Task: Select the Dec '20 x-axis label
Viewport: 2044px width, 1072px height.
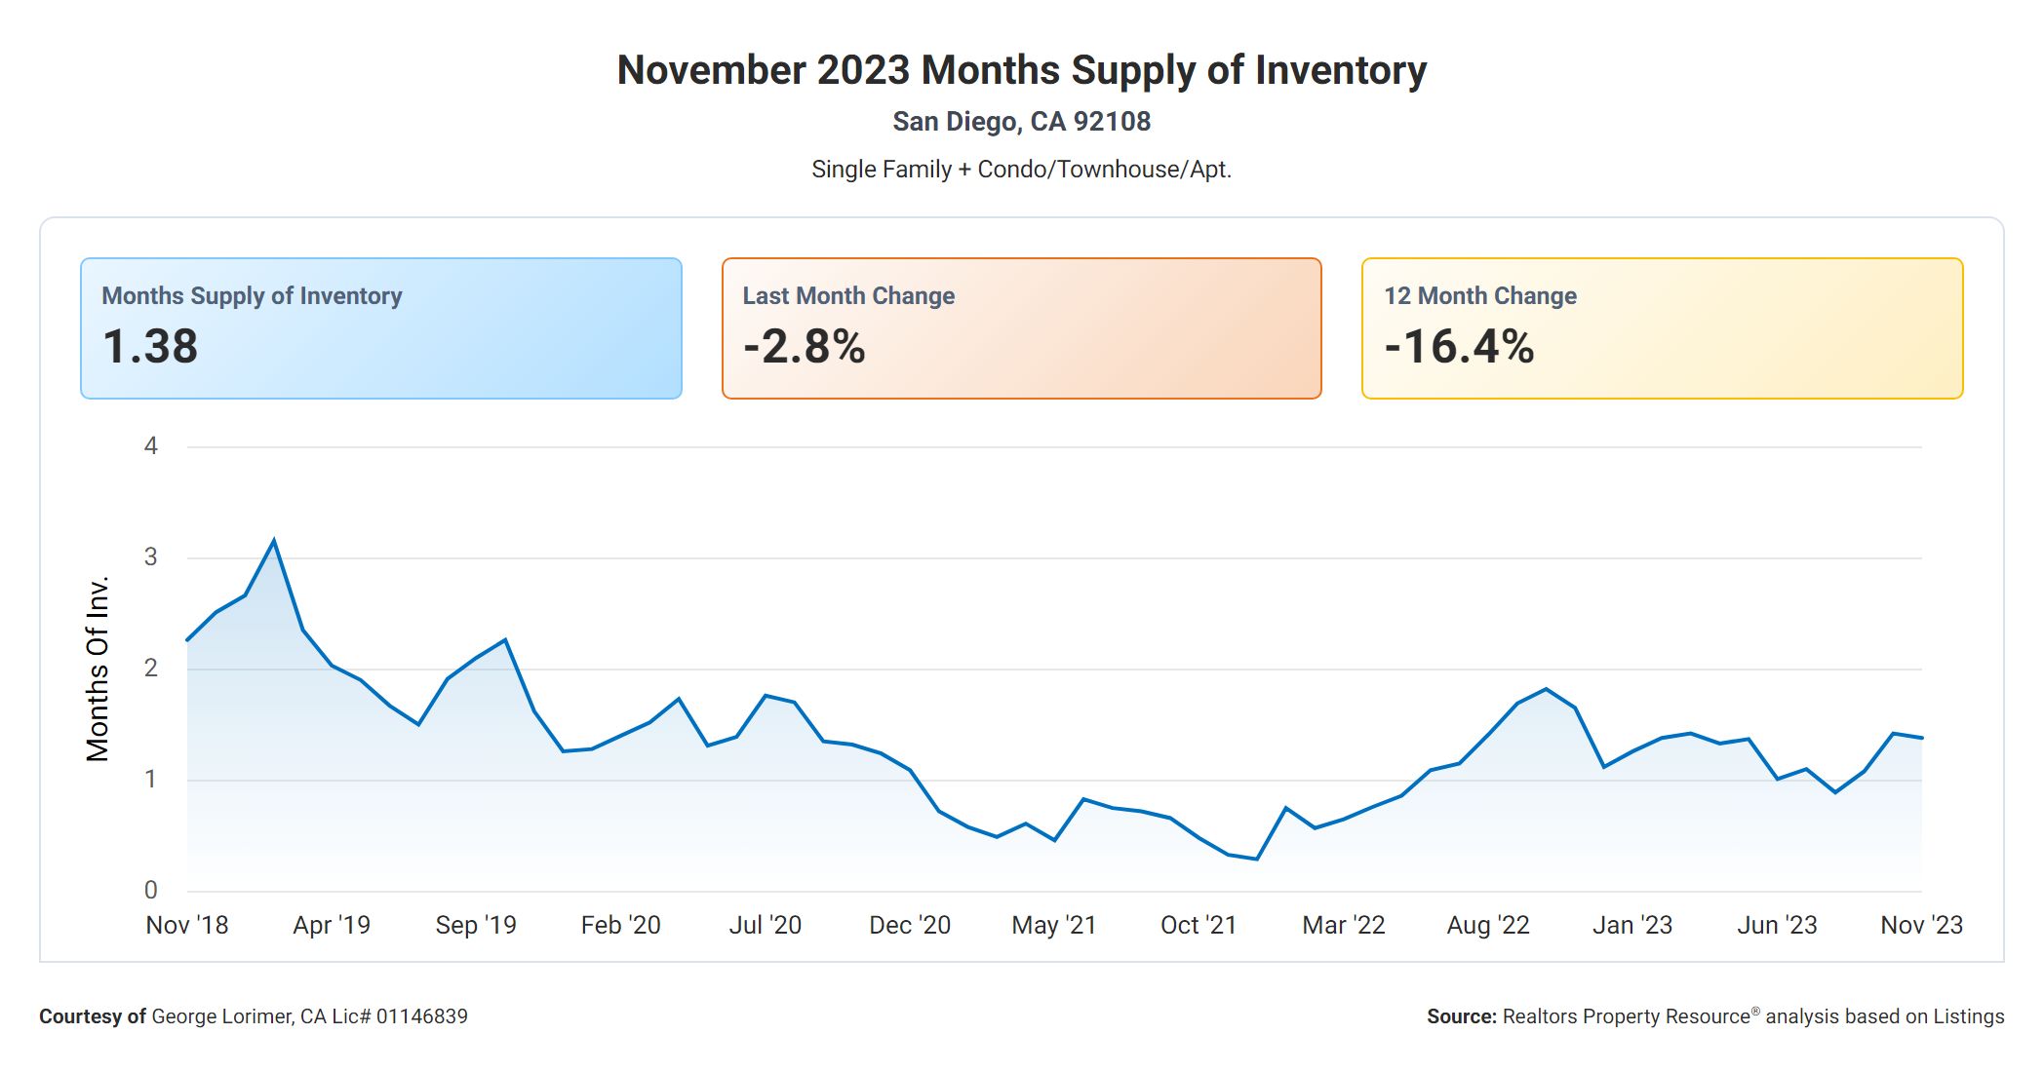Action: (910, 925)
